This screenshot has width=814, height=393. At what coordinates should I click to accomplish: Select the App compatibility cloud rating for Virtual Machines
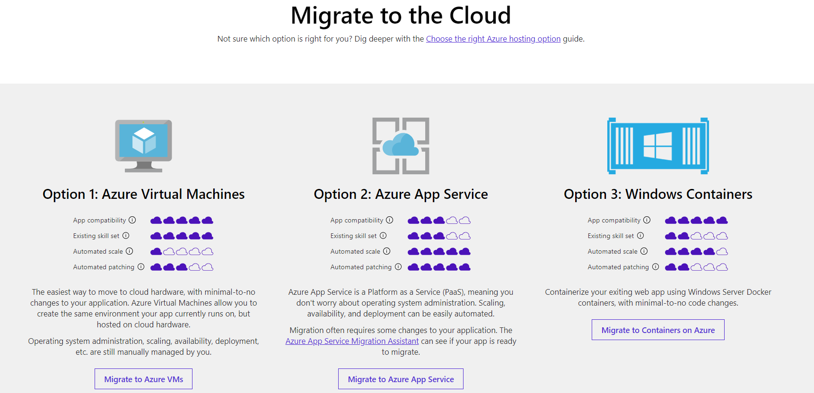point(182,221)
